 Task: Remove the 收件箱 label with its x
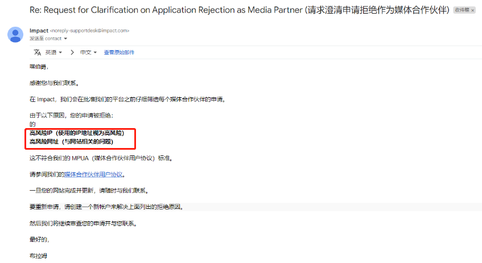pyautogui.click(x=473, y=10)
